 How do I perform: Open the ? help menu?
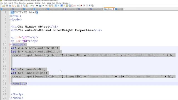point(70,3)
